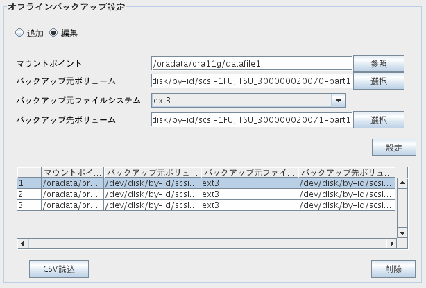Click the バックアップ元ファイ... column header
This screenshot has width=426, height=288.
249,173
